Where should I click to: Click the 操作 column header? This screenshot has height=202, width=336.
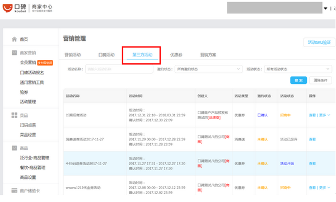312,96
